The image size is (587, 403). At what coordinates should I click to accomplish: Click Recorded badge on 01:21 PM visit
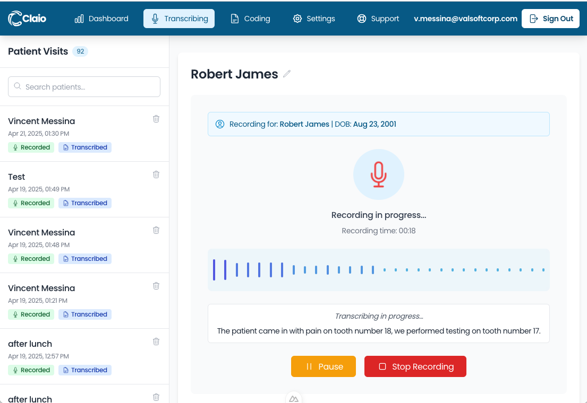point(31,314)
